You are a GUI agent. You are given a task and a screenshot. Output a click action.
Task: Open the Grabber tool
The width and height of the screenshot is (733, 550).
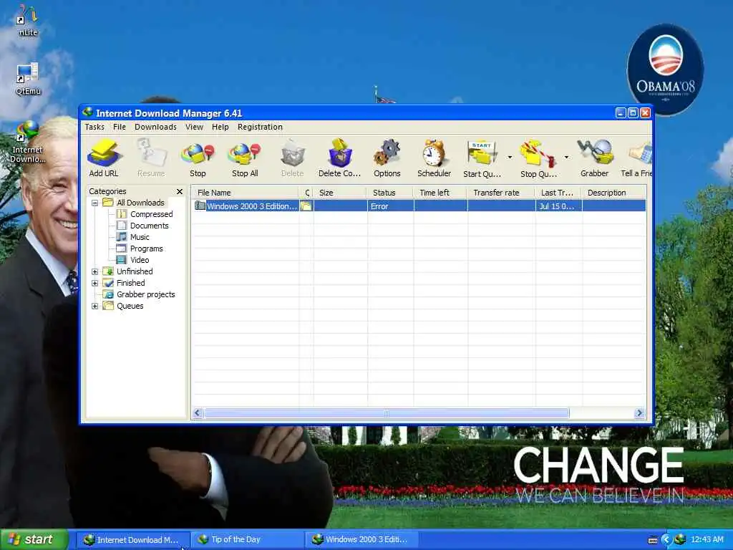(x=595, y=158)
